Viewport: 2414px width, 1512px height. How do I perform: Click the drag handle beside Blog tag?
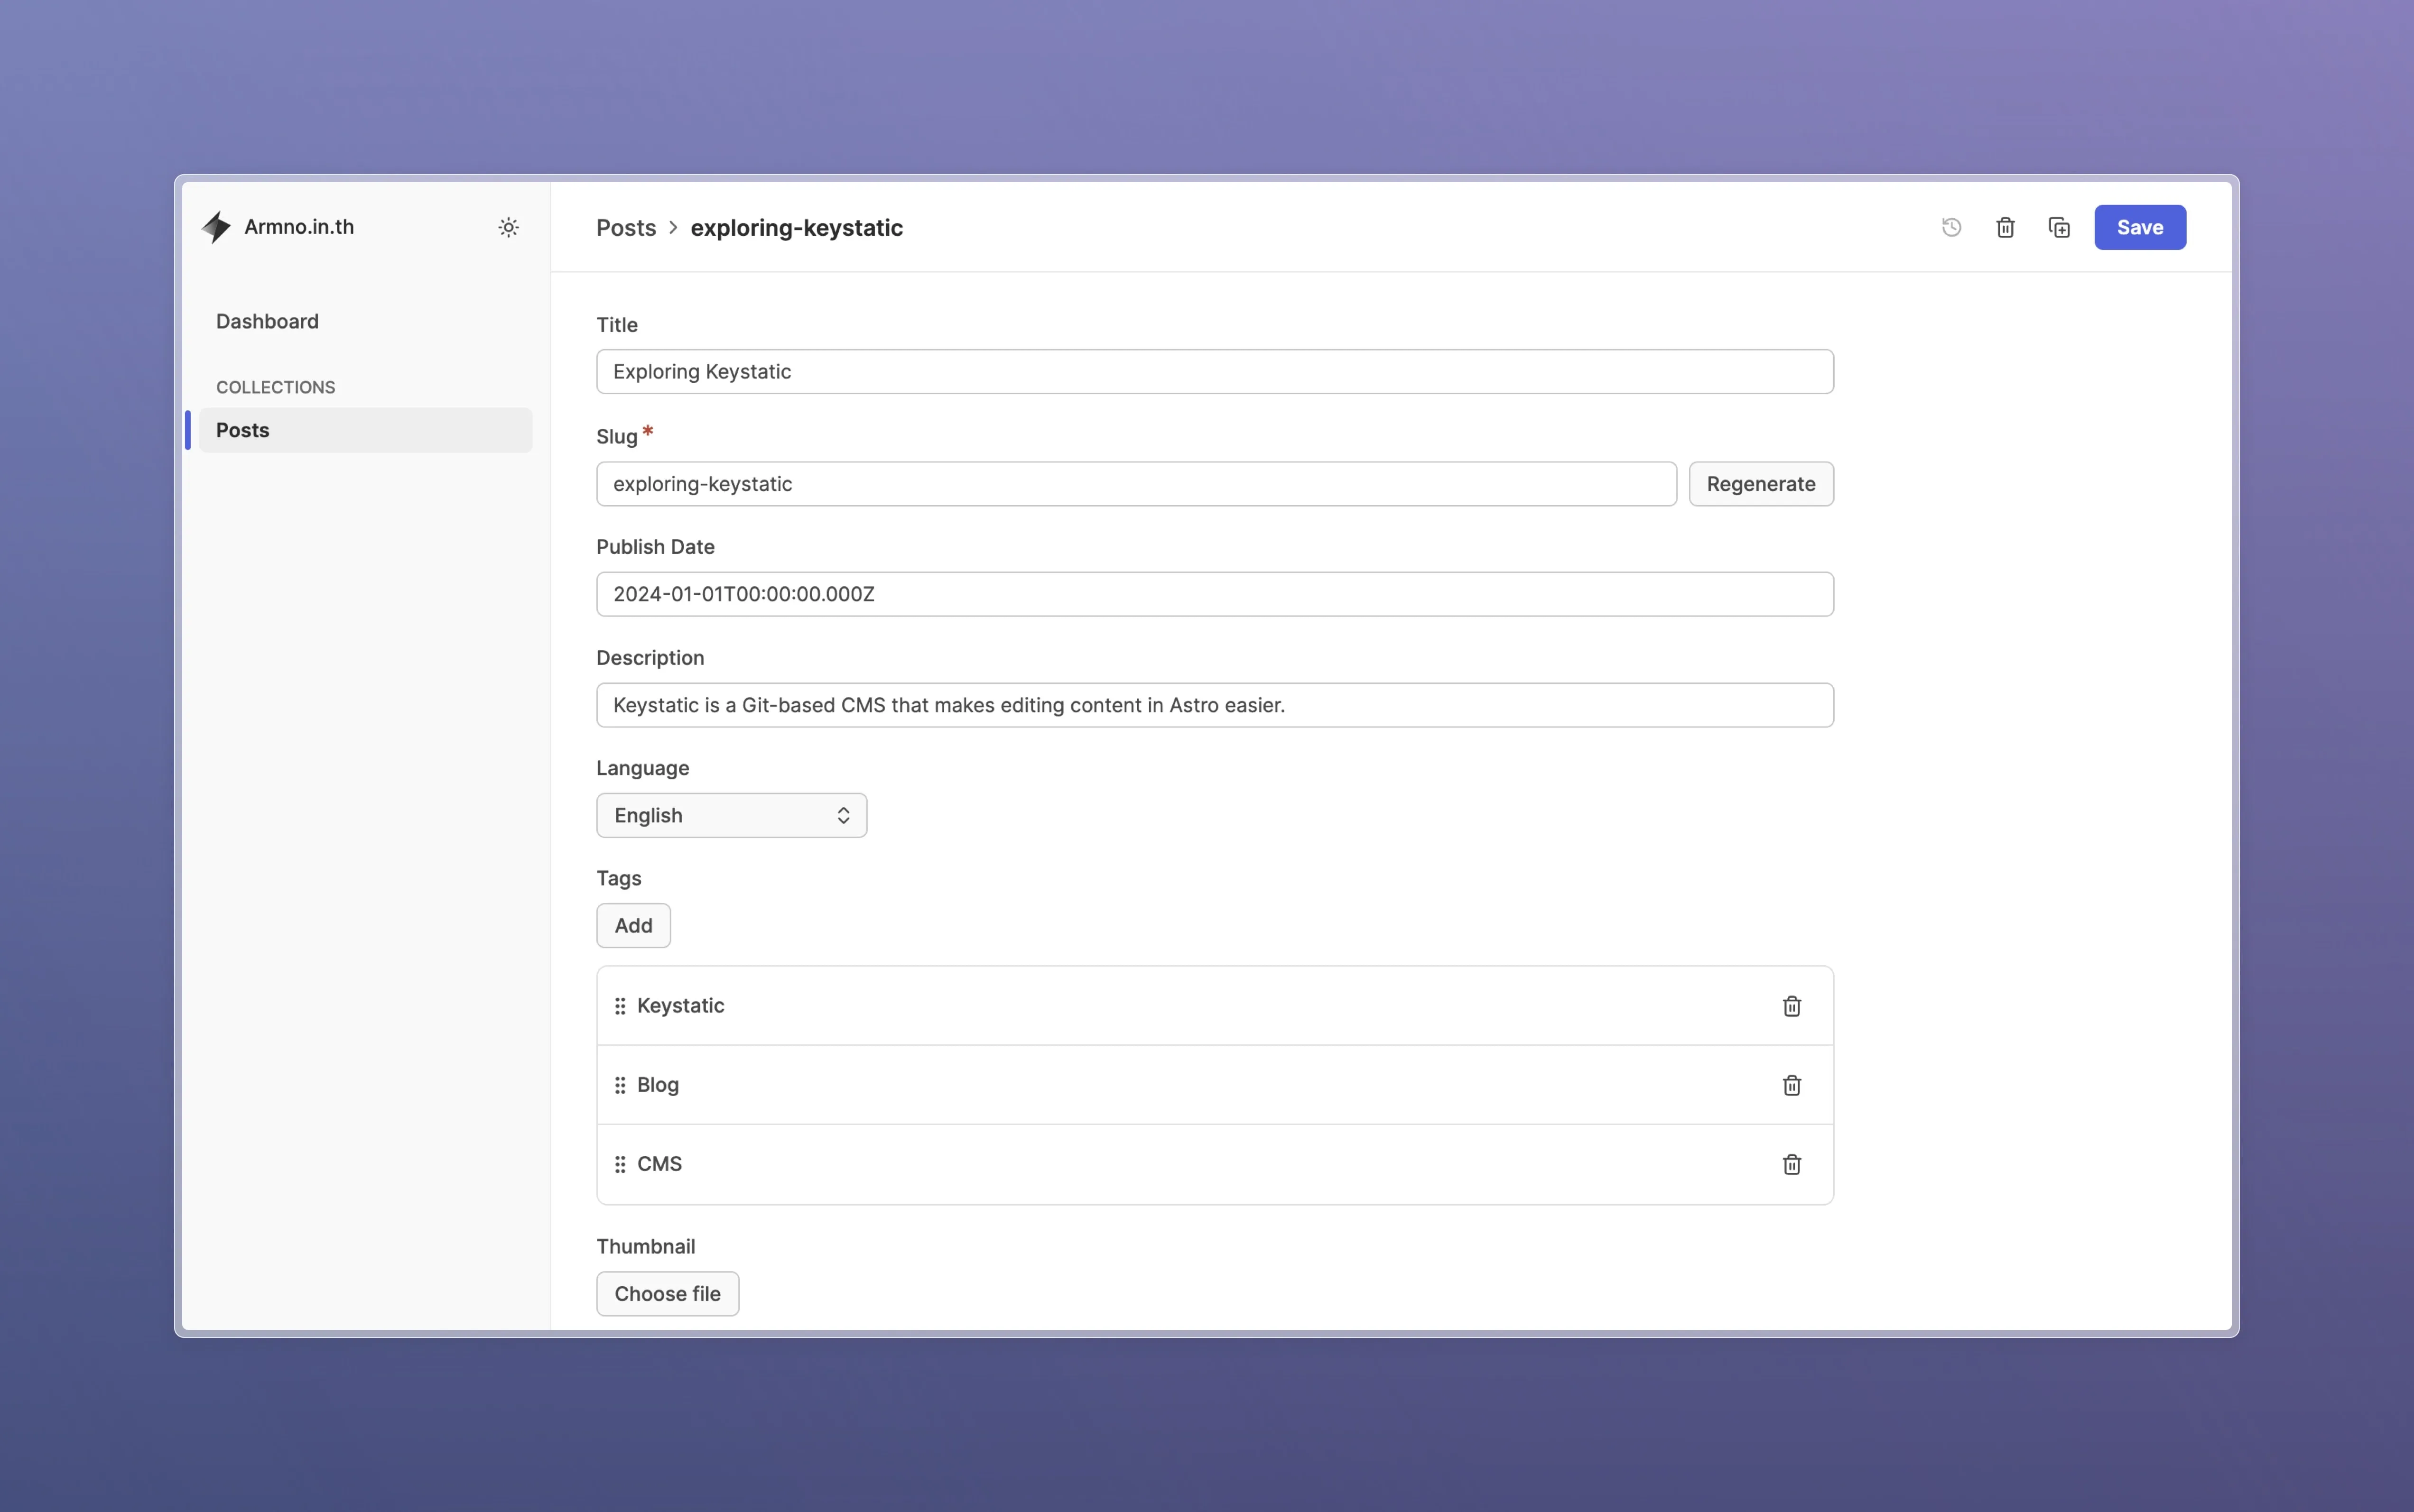pyautogui.click(x=620, y=1085)
